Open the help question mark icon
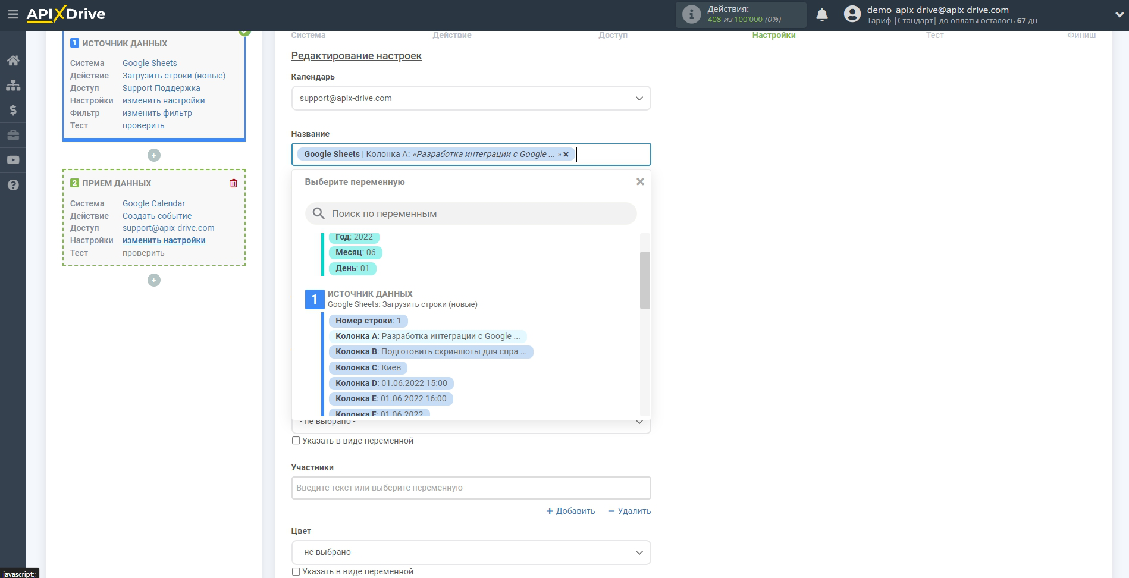 coord(13,185)
